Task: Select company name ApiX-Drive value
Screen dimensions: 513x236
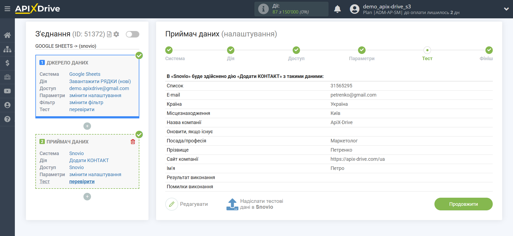Action: [342, 122]
